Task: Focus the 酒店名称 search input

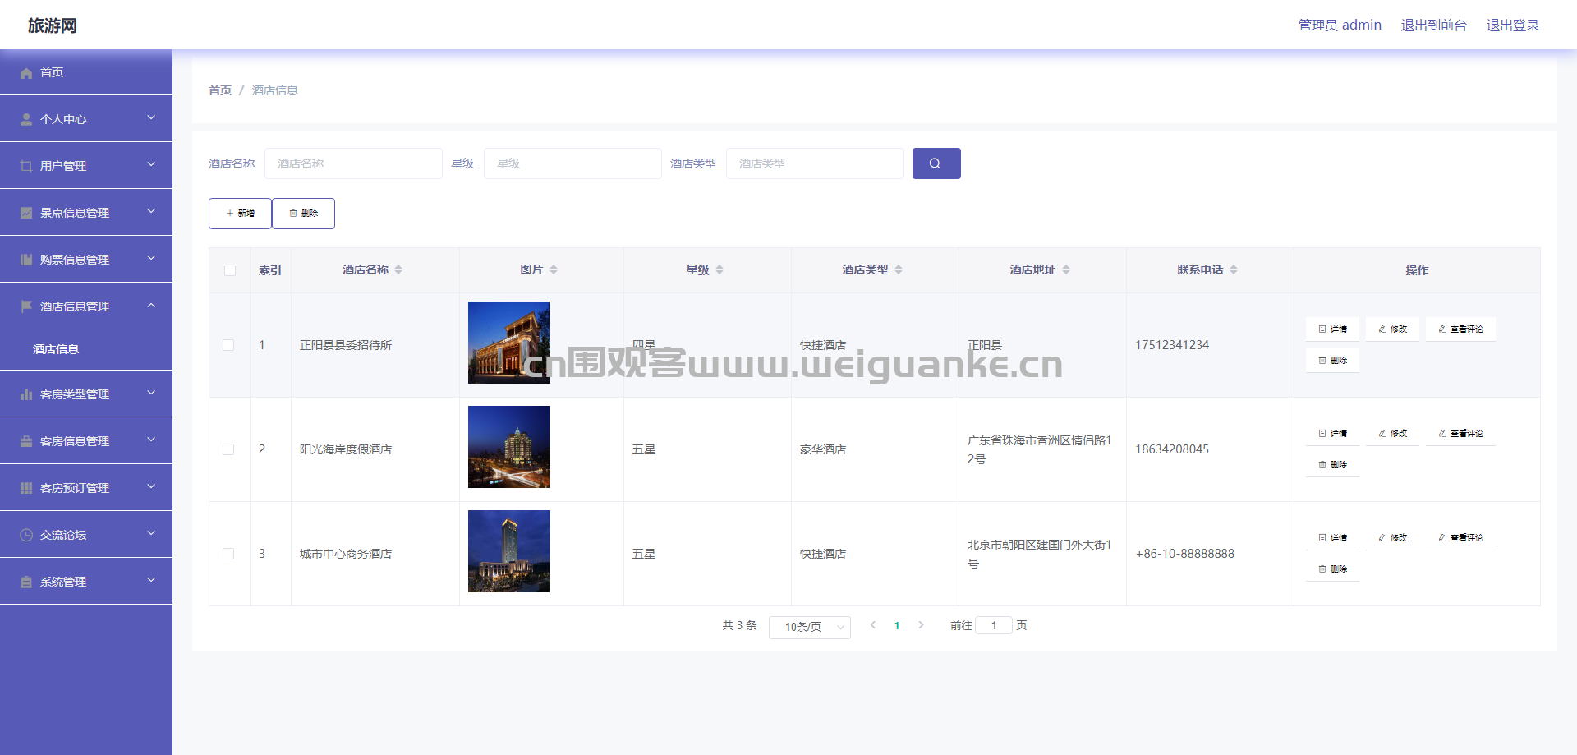Action: tap(353, 163)
